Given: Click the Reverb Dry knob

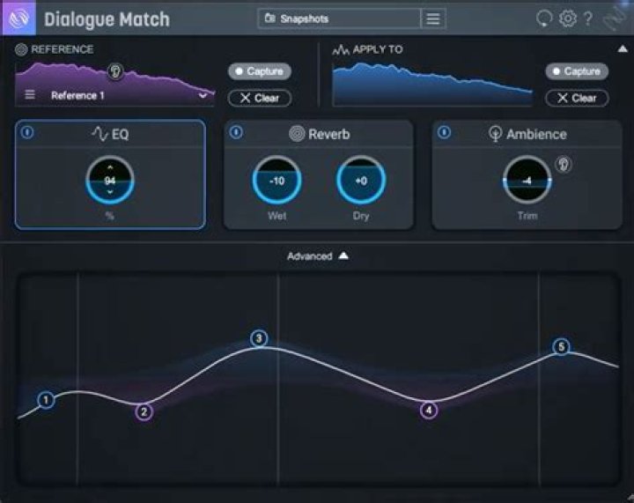Looking at the screenshot, I should tap(361, 180).
